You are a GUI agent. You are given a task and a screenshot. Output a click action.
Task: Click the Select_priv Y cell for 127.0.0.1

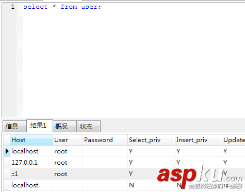pos(151,163)
